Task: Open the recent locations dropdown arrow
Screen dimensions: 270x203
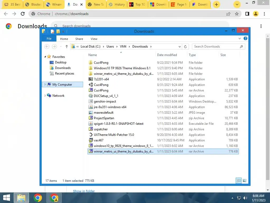Action: [x=61, y=47]
